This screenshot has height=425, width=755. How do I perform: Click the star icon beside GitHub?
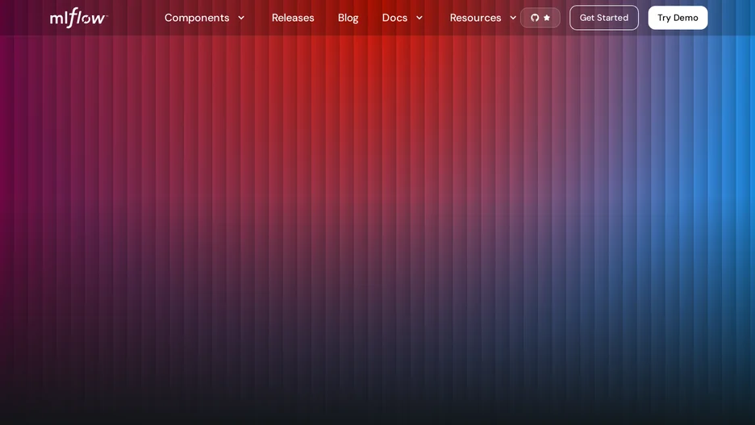pyautogui.click(x=547, y=18)
